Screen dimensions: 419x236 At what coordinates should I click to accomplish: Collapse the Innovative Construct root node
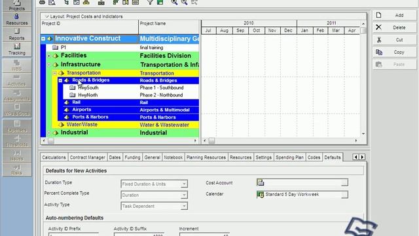[43, 39]
